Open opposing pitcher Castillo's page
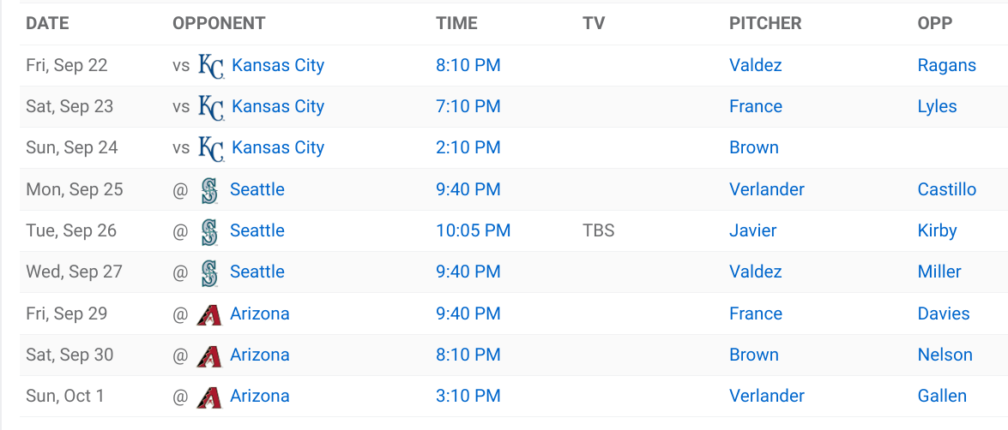Viewport: 1008px width, 430px height. click(x=947, y=189)
